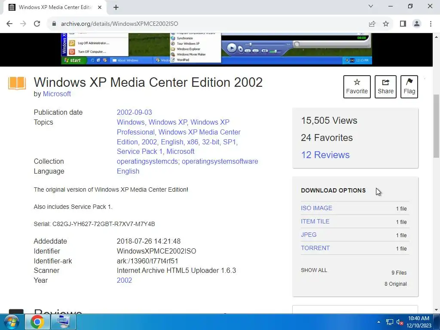This screenshot has width=440, height=330.
Task: Click the serial key text line
Action: coord(94,224)
